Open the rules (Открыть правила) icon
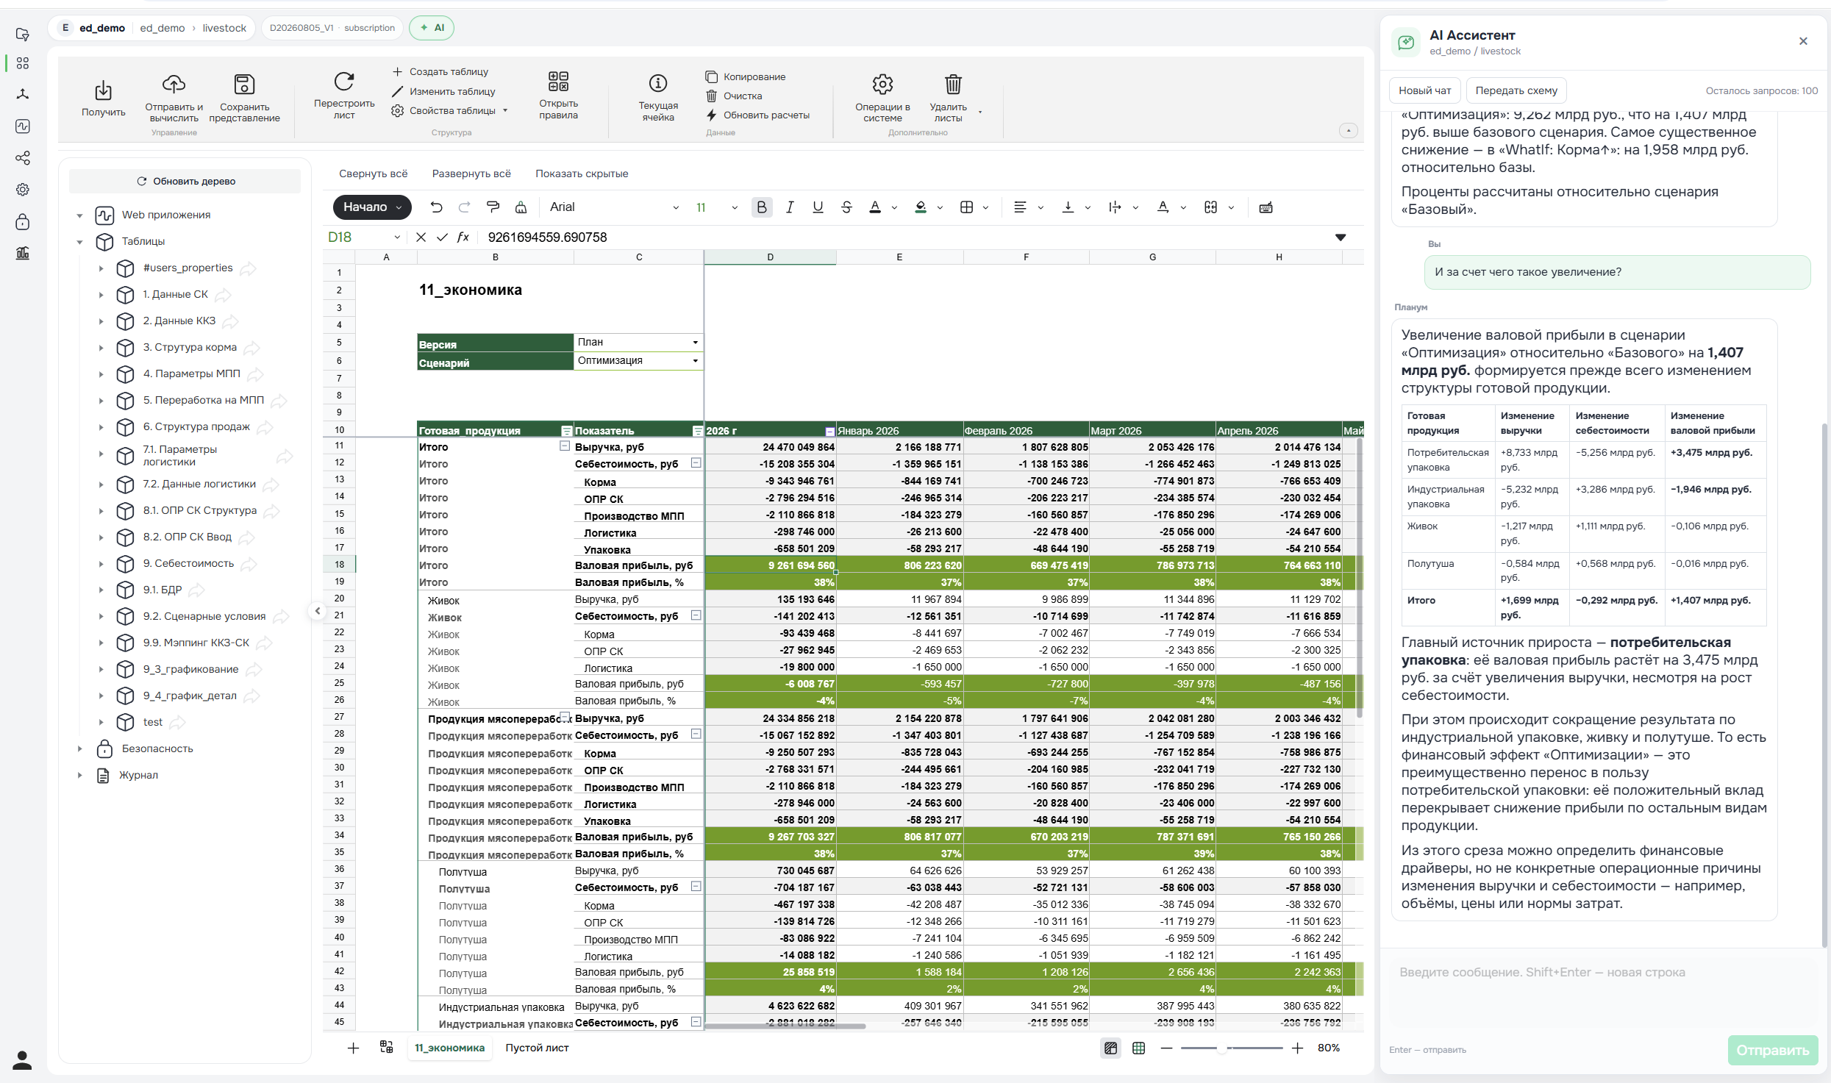 pos(558,81)
